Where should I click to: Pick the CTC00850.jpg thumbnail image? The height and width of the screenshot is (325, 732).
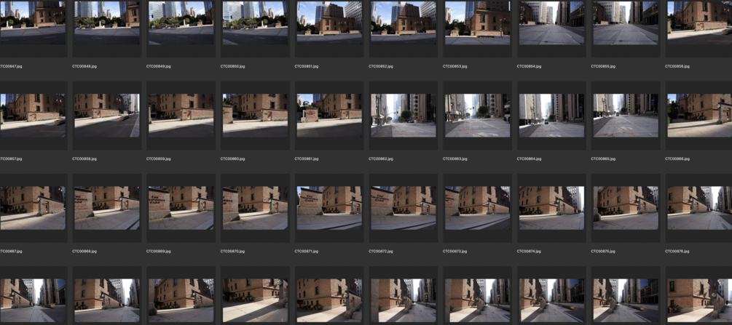pos(255,23)
